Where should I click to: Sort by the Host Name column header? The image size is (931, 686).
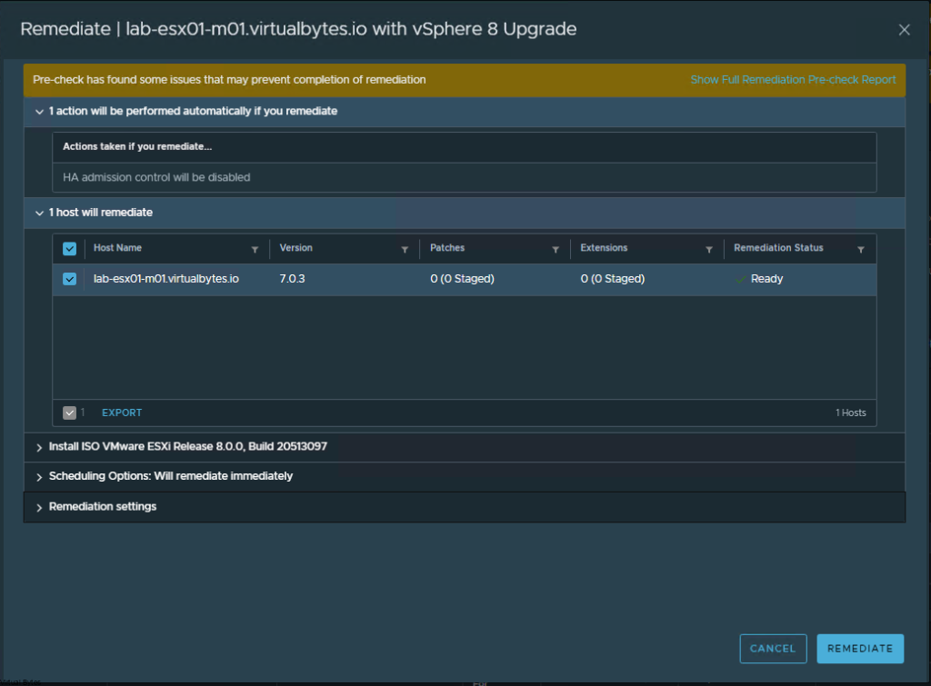click(117, 248)
